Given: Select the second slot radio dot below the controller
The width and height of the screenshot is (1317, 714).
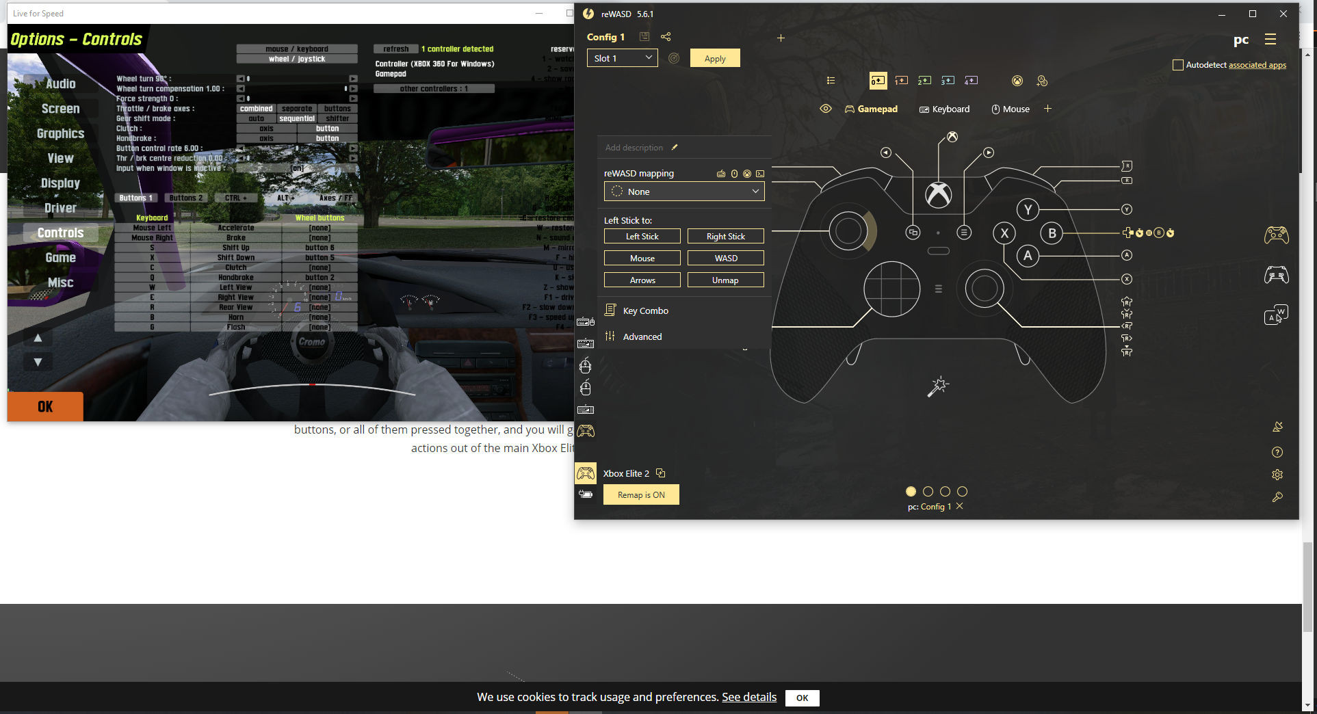Looking at the screenshot, I should (928, 491).
